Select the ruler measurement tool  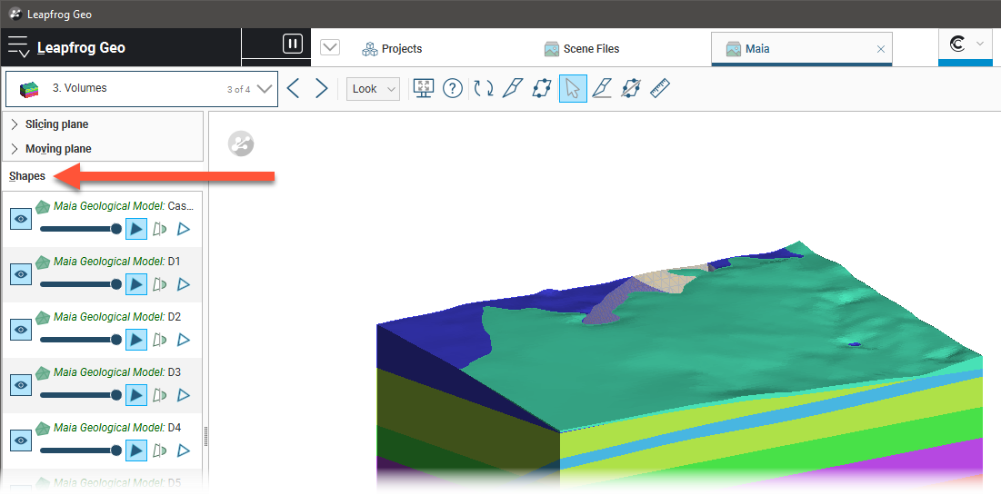pos(660,89)
